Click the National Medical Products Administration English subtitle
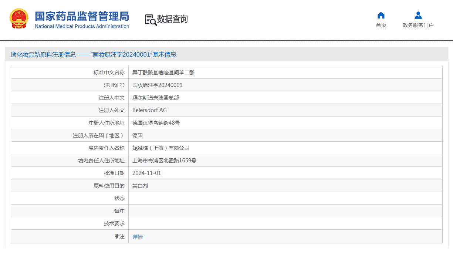Image resolution: width=453 pixels, height=253 pixels. pyautogui.click(x=82, y=27)
